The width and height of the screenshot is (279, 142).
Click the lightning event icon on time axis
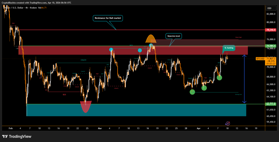click(x=228, y=123)
